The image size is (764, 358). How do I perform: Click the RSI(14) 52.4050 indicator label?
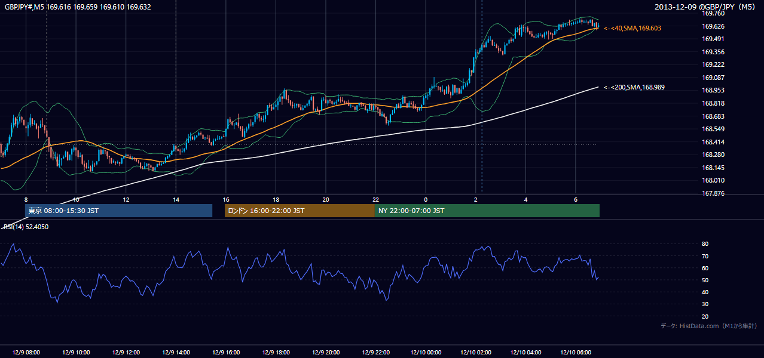coord(26,227)
